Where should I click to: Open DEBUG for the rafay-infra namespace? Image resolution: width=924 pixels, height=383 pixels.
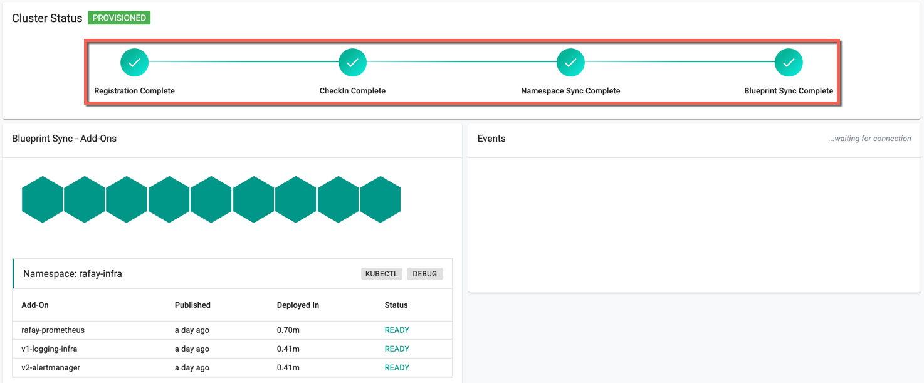click(425, 274)
